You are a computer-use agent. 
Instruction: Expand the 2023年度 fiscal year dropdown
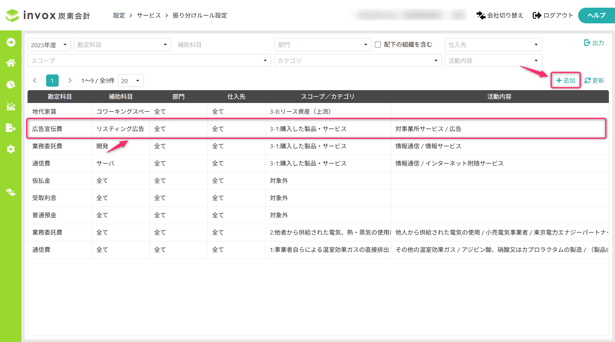[x=49, y=45]
